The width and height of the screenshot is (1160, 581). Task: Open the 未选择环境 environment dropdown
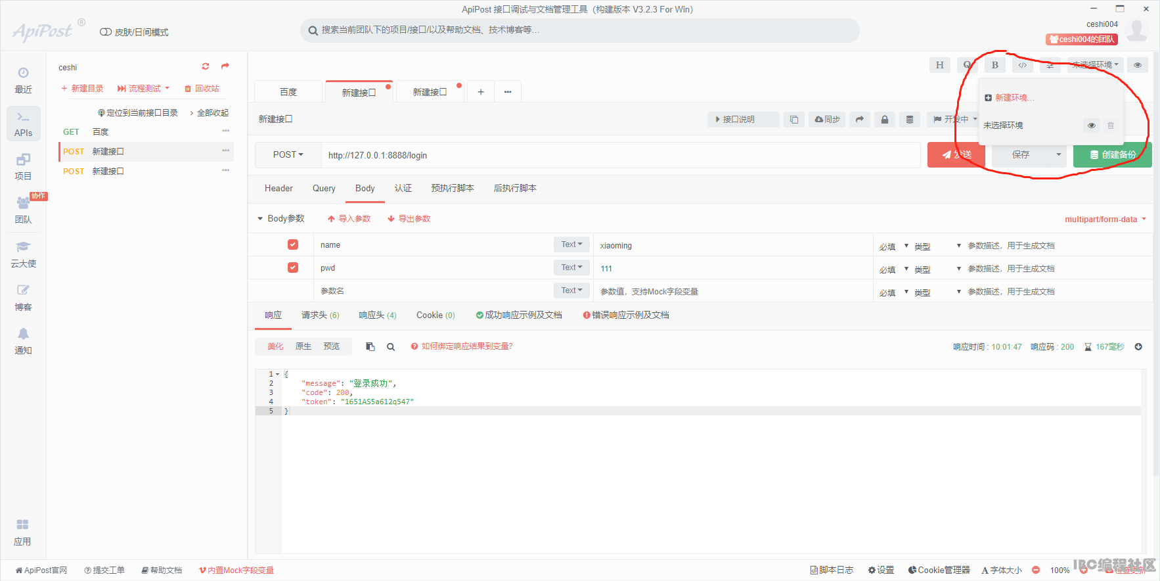click(1095, 65)
